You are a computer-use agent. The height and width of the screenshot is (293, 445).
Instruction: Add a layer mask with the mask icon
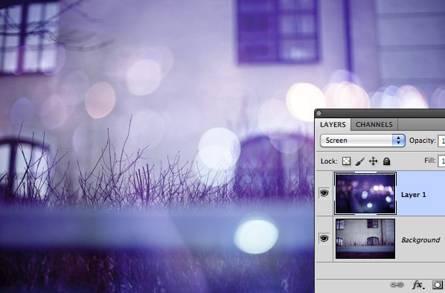(x=438, y=285)
